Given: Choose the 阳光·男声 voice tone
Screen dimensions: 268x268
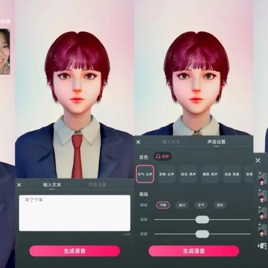Looking at the screenshot, I should (x=188, y=174).
